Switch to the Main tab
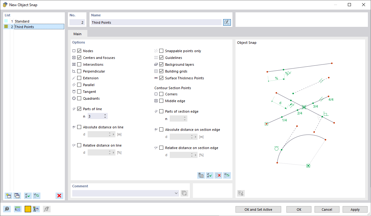This screenshot has width=371, height=216. point(77,34)
